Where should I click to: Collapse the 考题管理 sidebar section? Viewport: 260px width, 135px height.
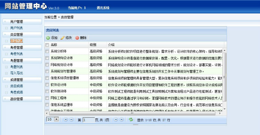click(x=22, y=61)
